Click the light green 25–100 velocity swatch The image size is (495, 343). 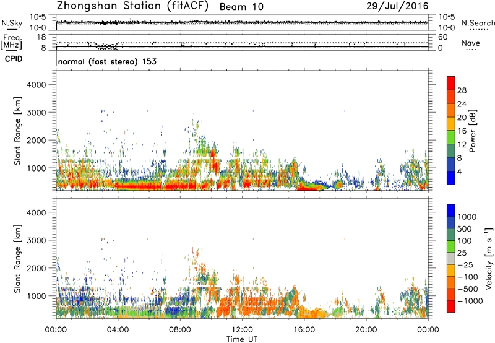[451, 246]
